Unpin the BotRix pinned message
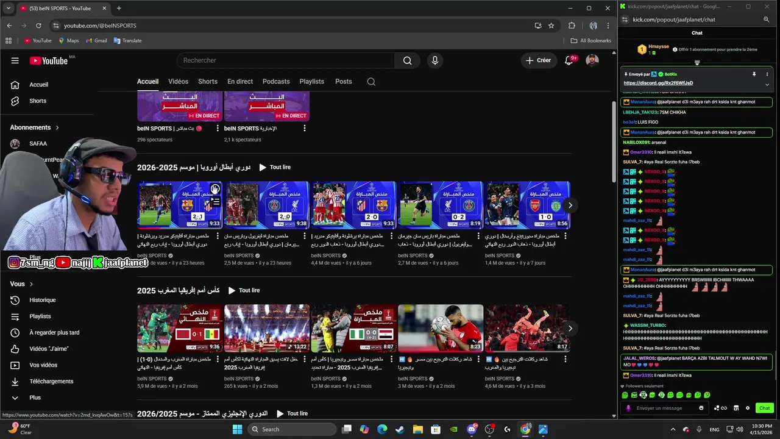This screenshot has width=780, height=439. coord(754,74)
